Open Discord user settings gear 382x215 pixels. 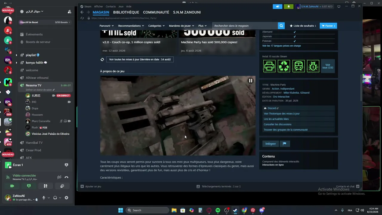(x=66, y=198)
